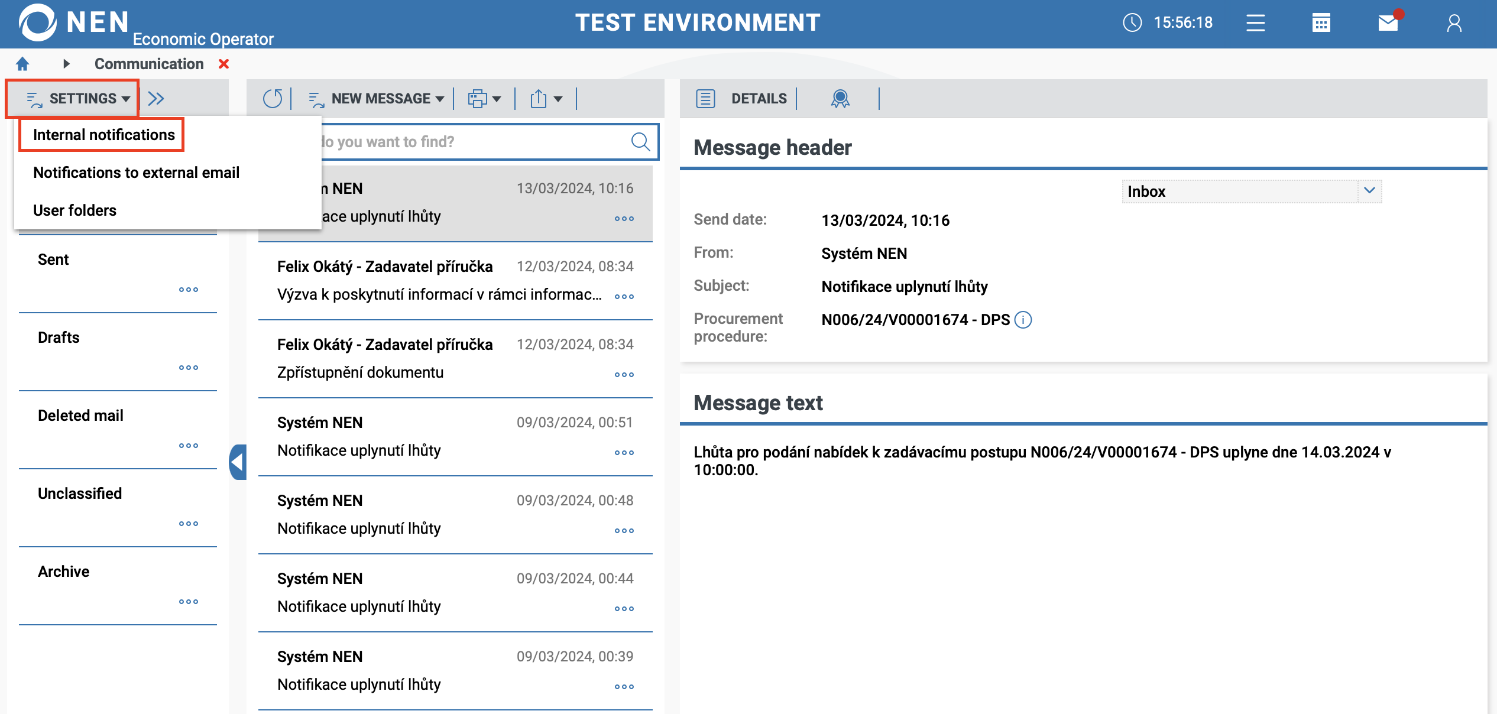The width and height of the screenshot is (1497, 714).
Task: Open the mail envelope notifications icon
Action: coord(1388,23)
